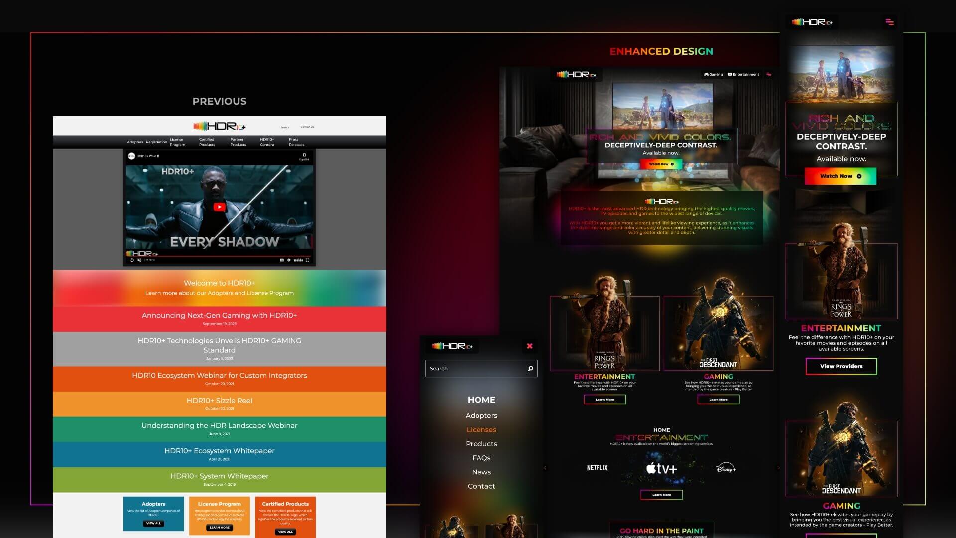Click the gradient Watch Now button on the mobile design
Screen dimensions: 956x538
click(x=840, y=176)
